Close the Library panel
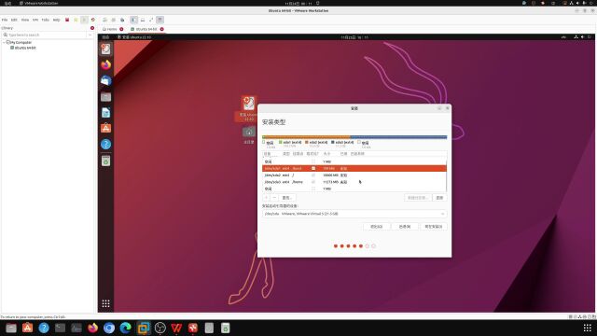Viewport: 597px width, 336px height. pos(92,28)
